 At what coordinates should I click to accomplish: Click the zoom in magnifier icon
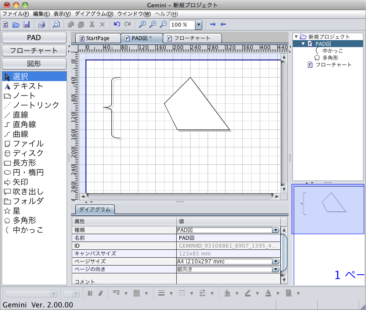[x=153, y=24]
